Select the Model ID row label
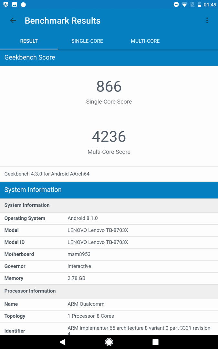The width and height of the screenshot is (218, 349). tap(15, 242)
